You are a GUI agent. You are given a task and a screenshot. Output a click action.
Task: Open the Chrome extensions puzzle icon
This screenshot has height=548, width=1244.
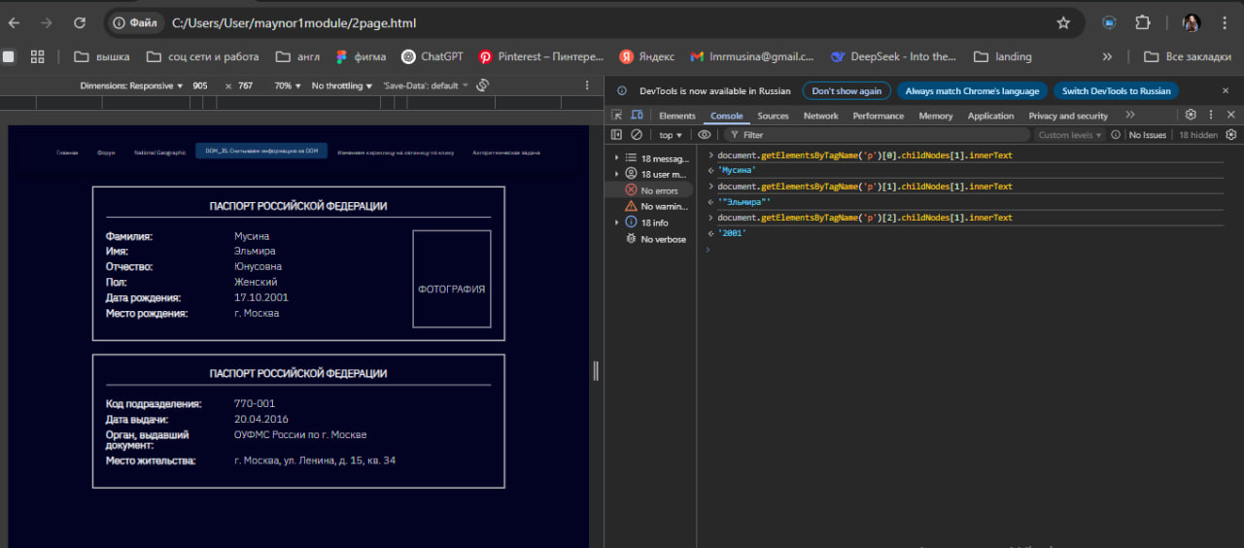tap(1143, 22)
